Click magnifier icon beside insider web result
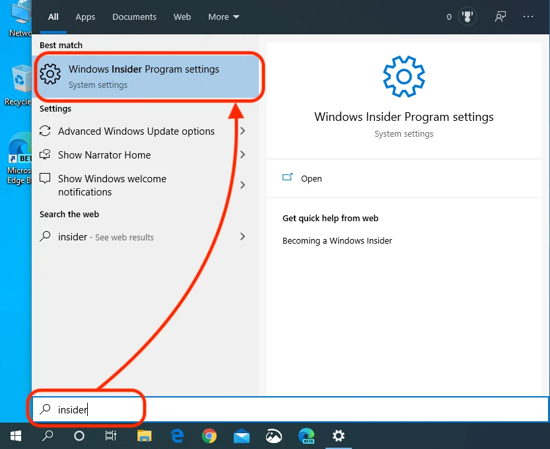This screenshot has height=449, width=550. pos(45,236)
